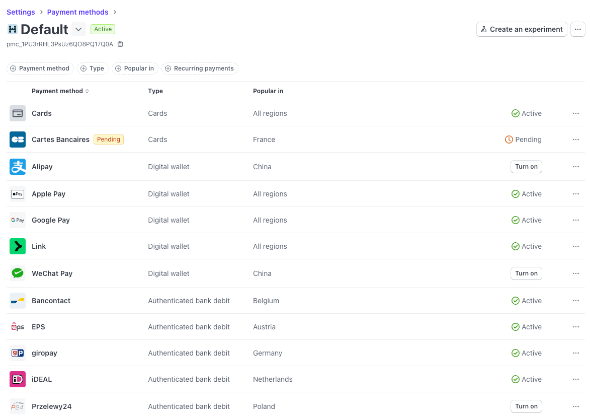590x419 pixels.
Task: Click the WeChat Pay logo icon
Action: coord(18,273)
